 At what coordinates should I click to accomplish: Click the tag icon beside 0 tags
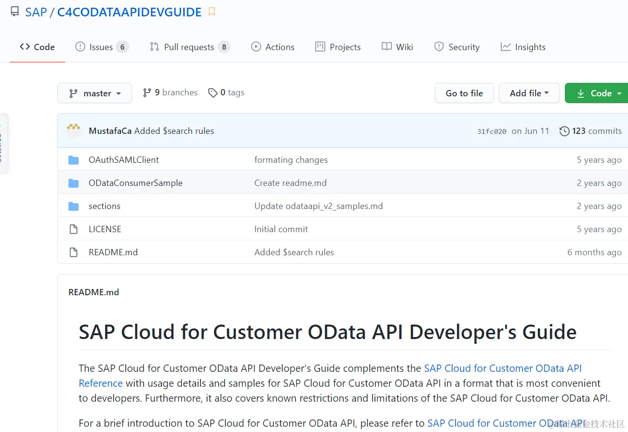pyautogui.click(x=213, y=92)
